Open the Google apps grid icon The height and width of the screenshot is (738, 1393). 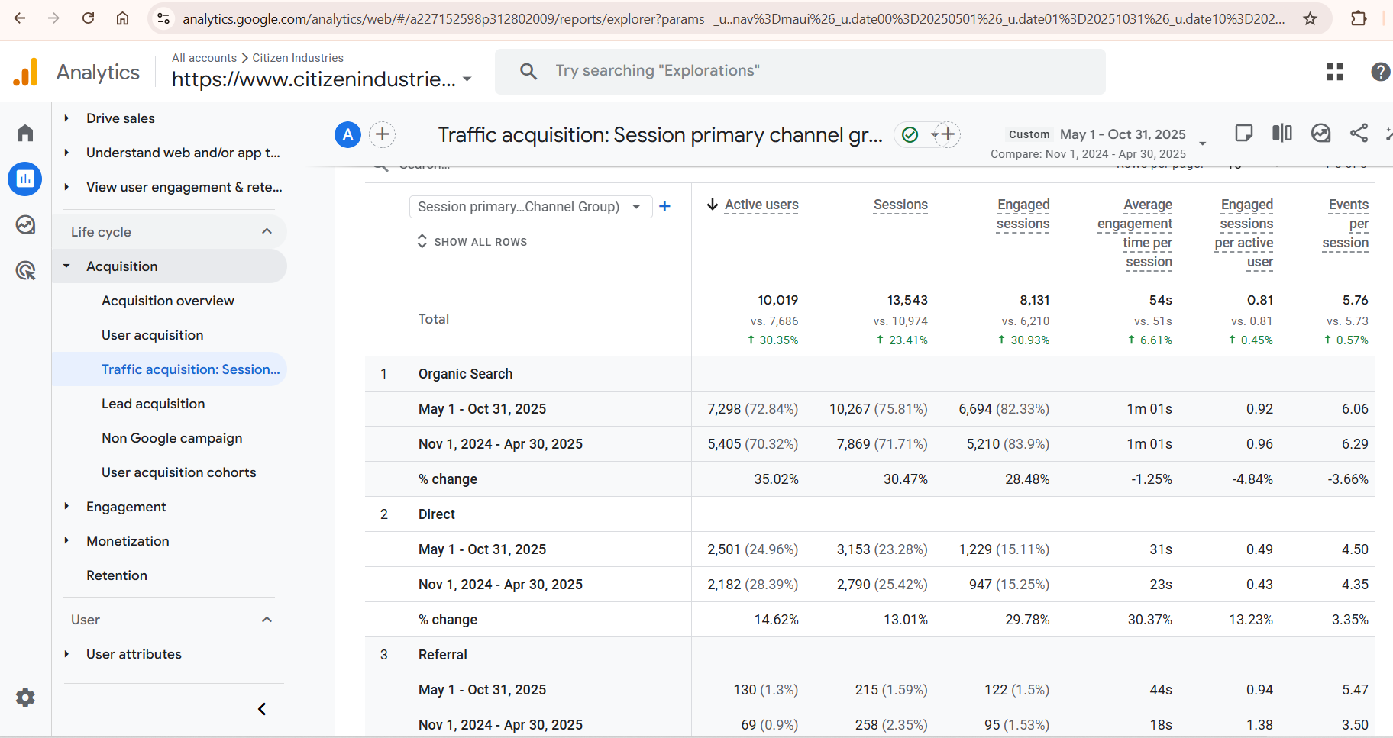click(1334, 72)
